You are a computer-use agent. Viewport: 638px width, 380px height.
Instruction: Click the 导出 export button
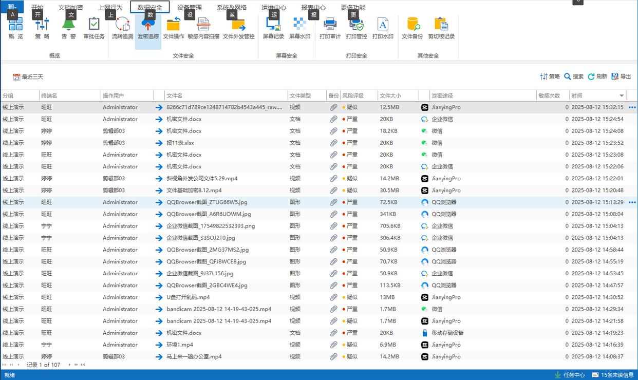point(621,77)
